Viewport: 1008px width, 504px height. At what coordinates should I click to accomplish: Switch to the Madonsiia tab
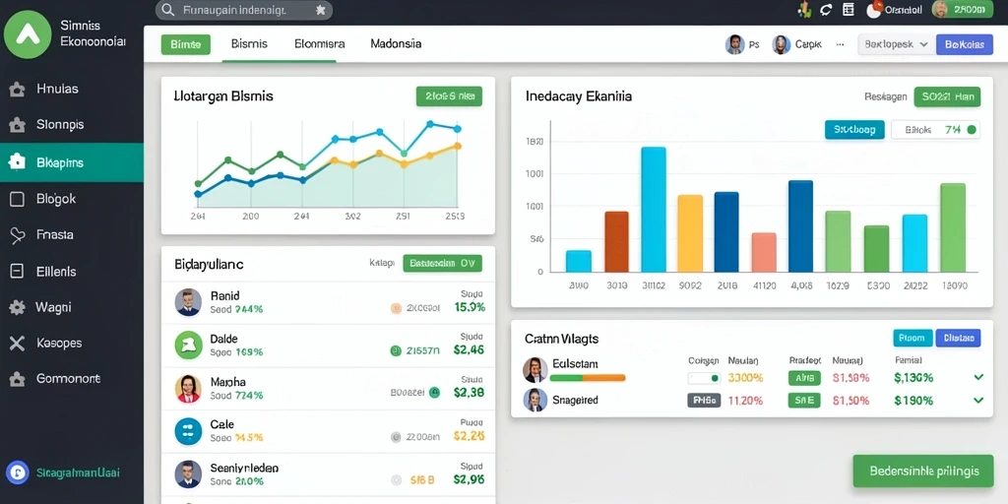[396, 44]
